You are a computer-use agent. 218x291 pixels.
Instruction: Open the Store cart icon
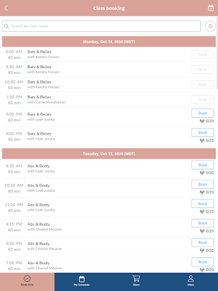pyautogui.click(x=136, y=280)
